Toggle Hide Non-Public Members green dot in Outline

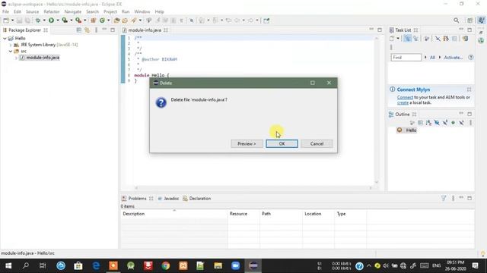click(454, 123)
